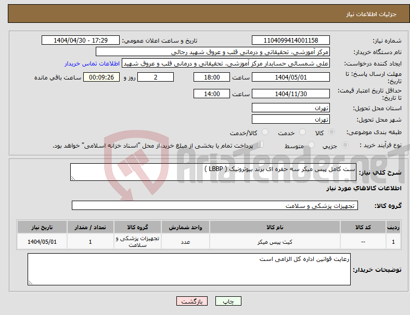Click the remaining days field showing 2
410x315 pixels.
tap(156, 77)
